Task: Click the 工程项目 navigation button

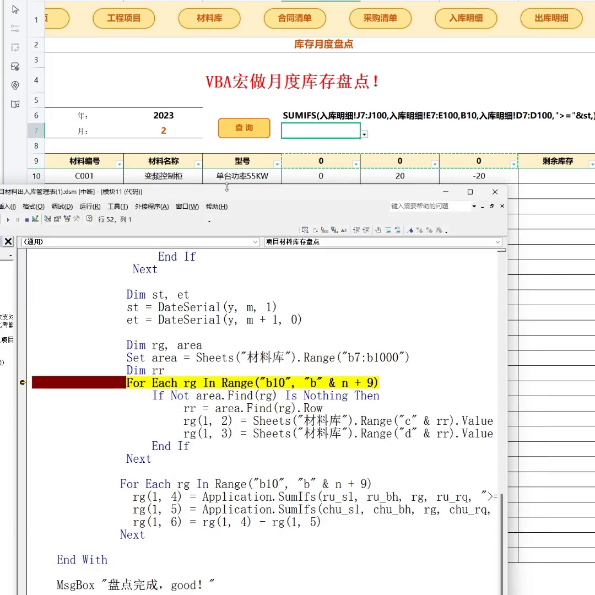Action: tap(124, 18)
